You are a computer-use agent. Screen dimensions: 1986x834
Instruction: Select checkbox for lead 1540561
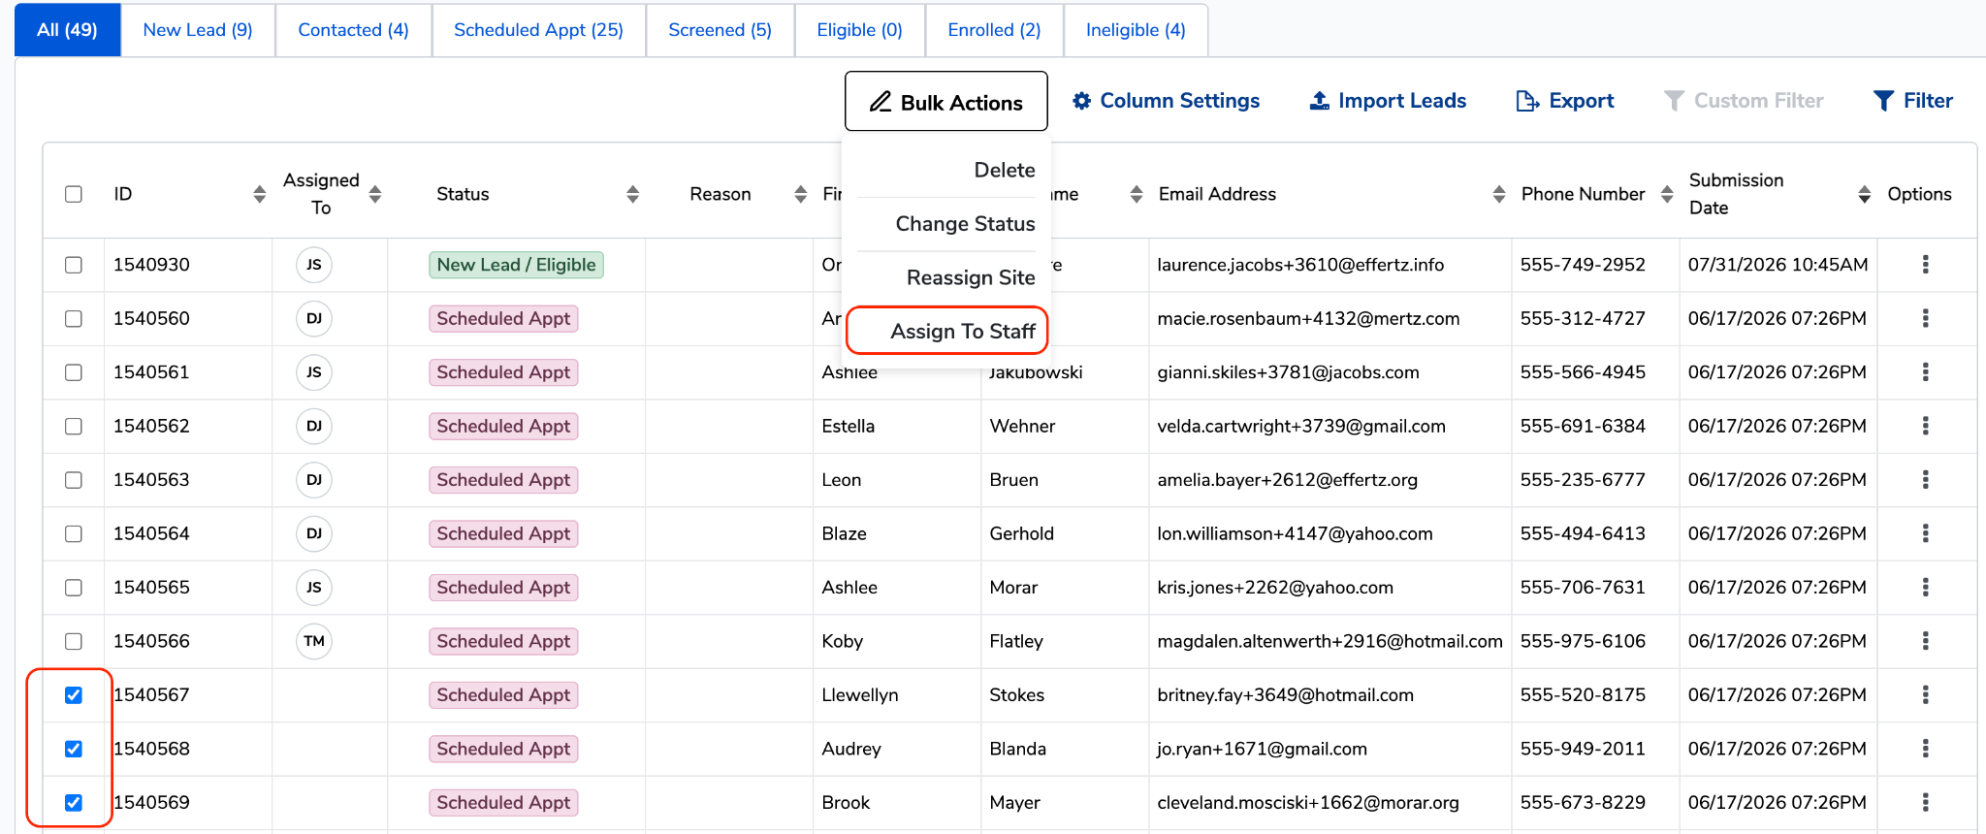[74, 372]
